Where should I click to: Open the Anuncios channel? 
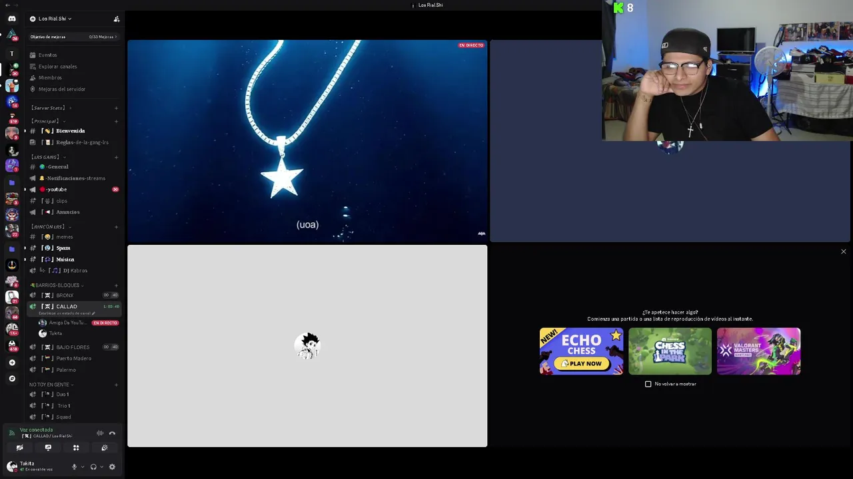(x=73, y=212)
